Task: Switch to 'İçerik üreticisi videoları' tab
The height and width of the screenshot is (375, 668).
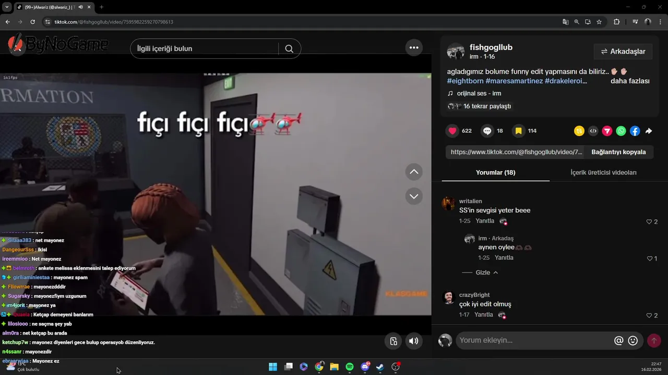Action: tap(603, 172)
